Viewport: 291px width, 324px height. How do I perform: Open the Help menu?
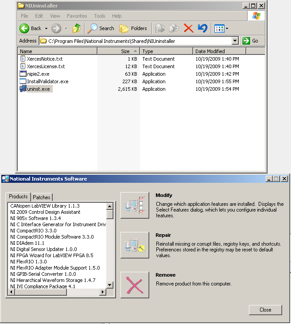[x=116, y=16]
